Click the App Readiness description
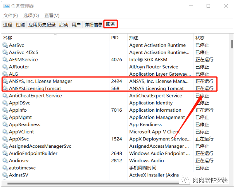The width and height of the screenshot is (235, 190). tap(145, 124)
